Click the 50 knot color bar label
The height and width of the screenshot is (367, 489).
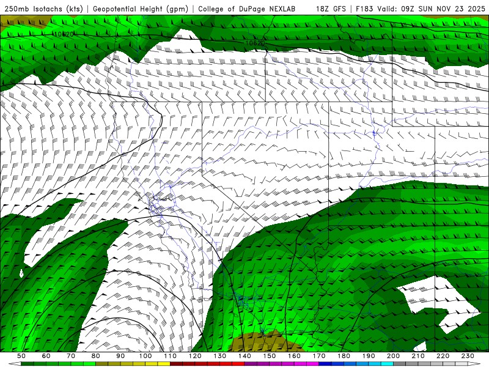[21, 356]
